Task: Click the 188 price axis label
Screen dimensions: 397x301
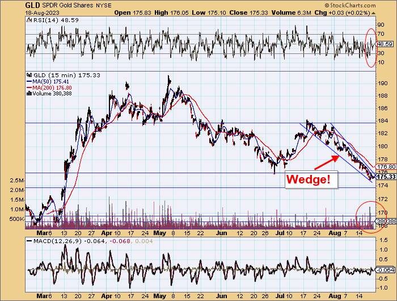Action: point(383,96)
